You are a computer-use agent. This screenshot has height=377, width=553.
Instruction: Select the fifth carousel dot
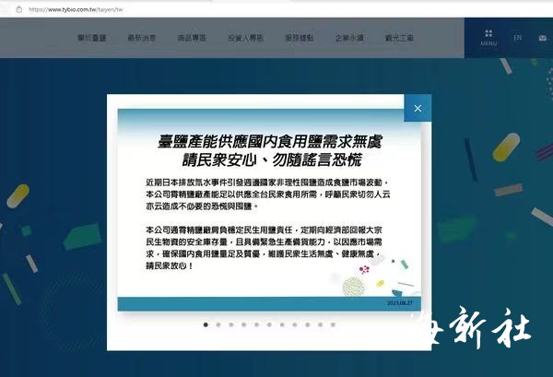[256, 324]
